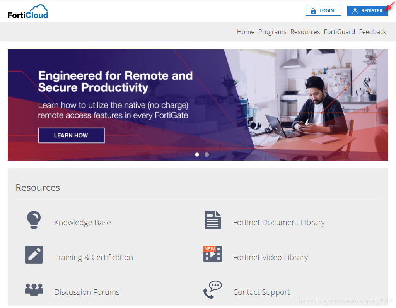Screen dimensions: 396x308
Task: Open the Fortinet Document Library link
Action: (x=279, y=222)
